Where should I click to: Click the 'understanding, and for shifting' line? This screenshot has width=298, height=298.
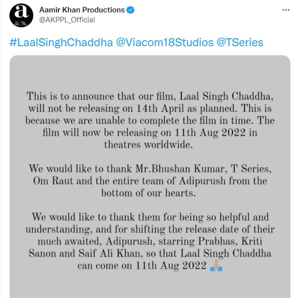tap(150, 229)
